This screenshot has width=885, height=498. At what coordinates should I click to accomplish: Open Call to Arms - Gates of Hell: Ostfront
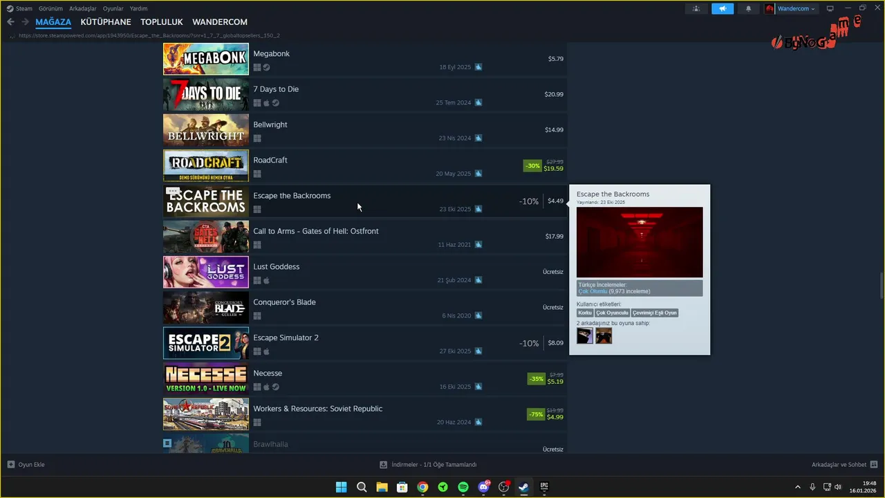pyautogui.click(x=316, y=231)
